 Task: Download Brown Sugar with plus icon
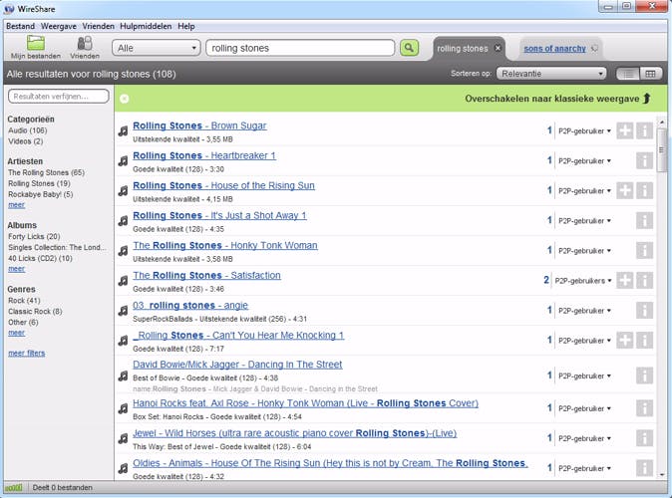[x=625, y=131]
